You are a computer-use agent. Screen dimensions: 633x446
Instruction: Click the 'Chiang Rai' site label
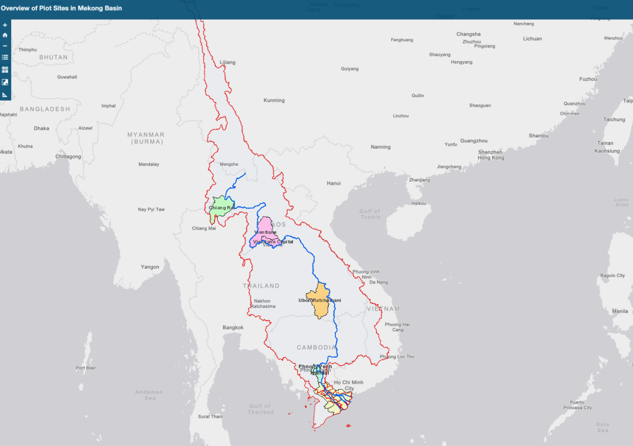click(x=221, y=208)
